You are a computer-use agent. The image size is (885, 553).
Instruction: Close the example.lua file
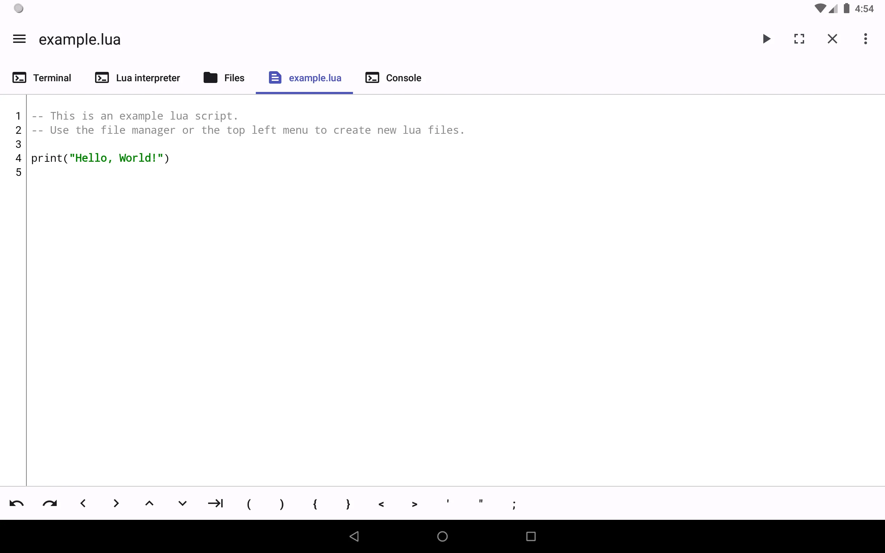tap(832, 39)
